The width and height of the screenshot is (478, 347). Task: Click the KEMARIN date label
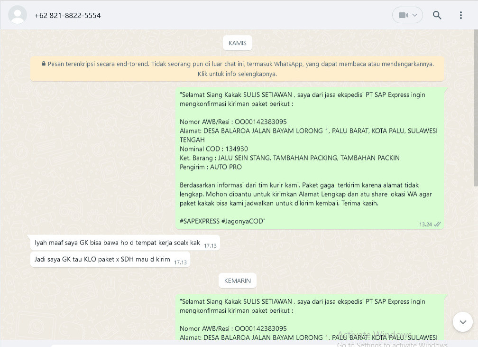[x=238, y=281]
